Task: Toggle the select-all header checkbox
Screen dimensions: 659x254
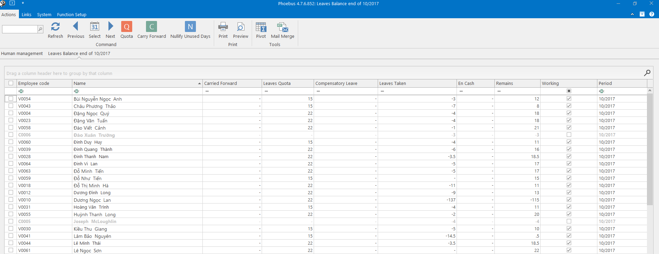Action: point(11,83)
